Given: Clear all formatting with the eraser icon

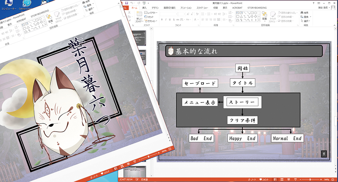Looking at the screenshot, I should click(x=197, y=14).
